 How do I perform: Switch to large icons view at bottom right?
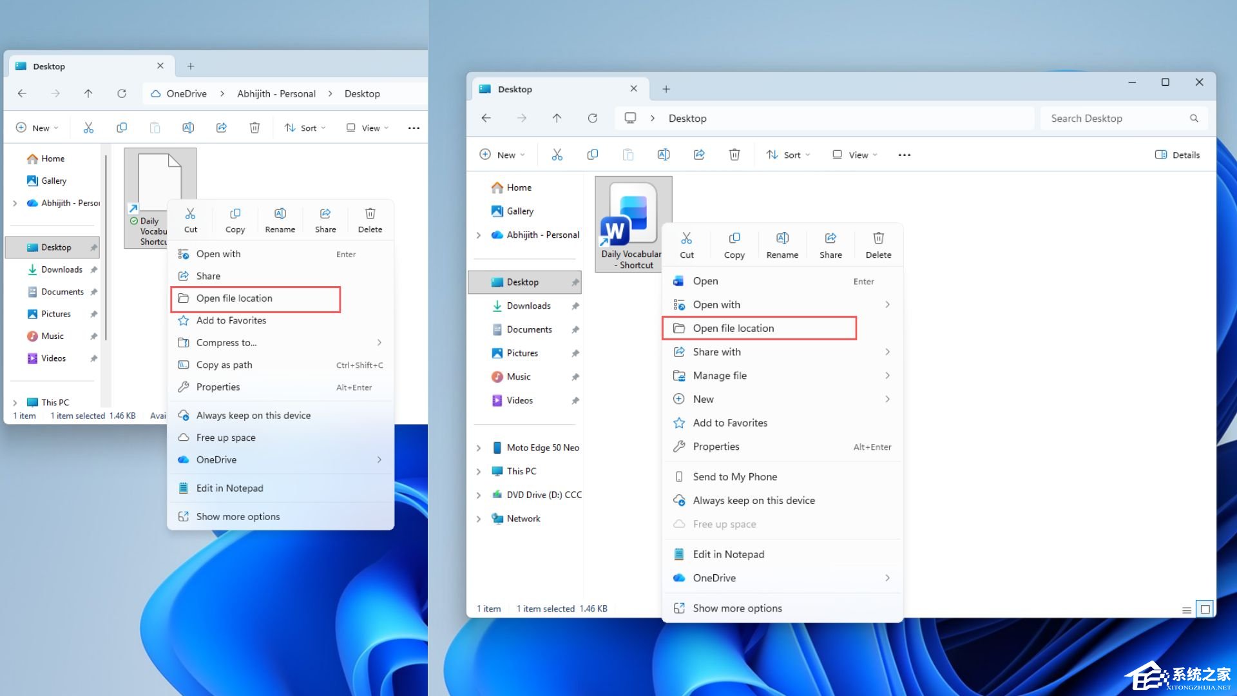point(1205,608)
